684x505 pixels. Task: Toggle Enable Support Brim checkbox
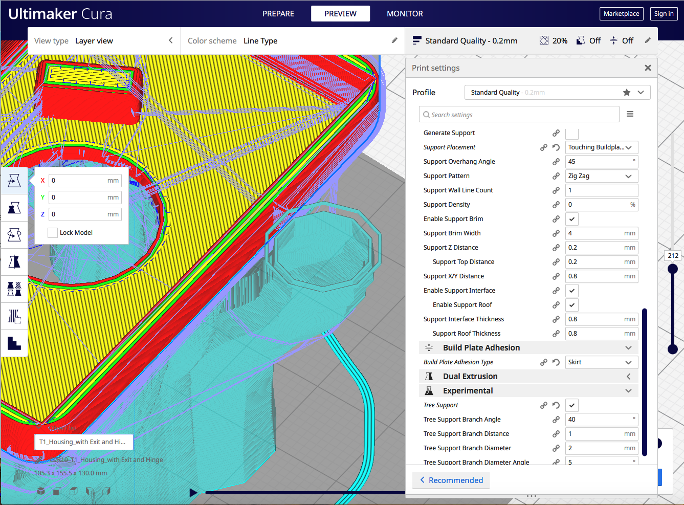(572, 219)
